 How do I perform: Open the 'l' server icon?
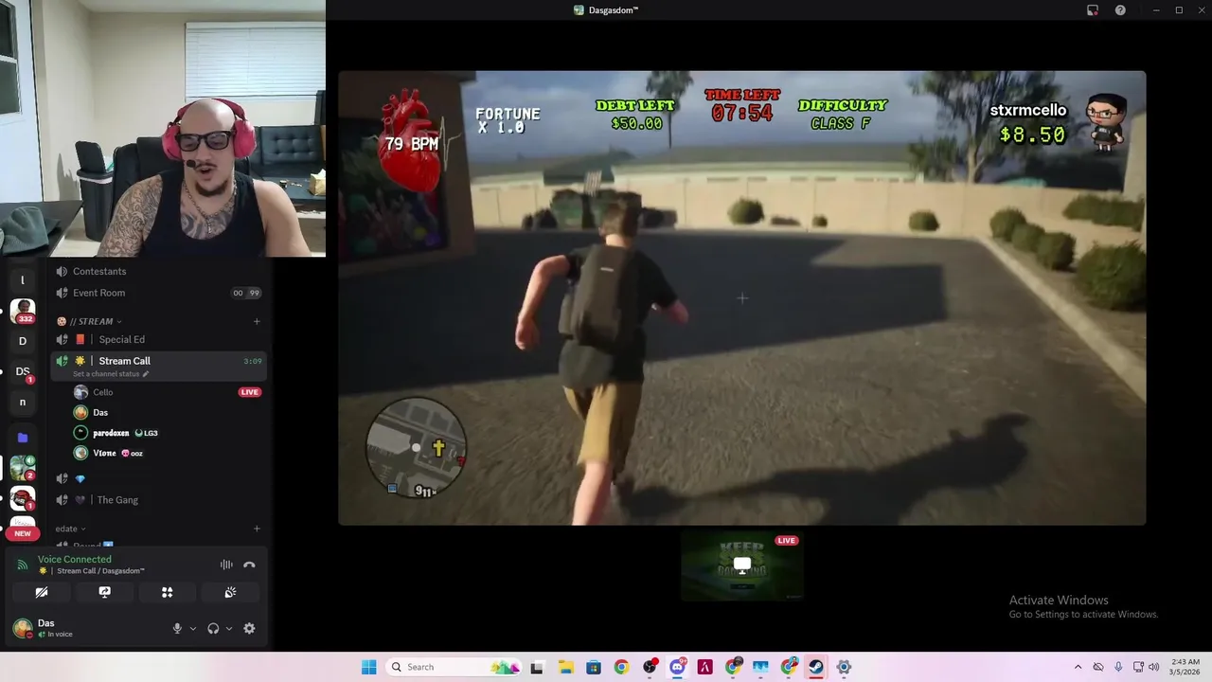coord(23,280)
